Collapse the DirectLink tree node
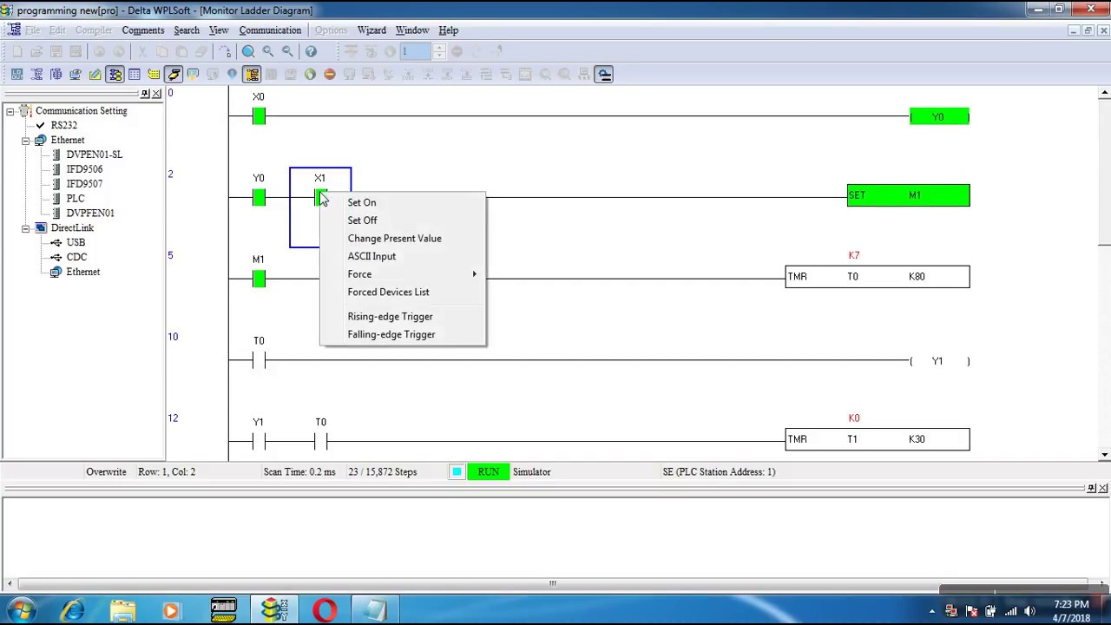 click(26, 227)
